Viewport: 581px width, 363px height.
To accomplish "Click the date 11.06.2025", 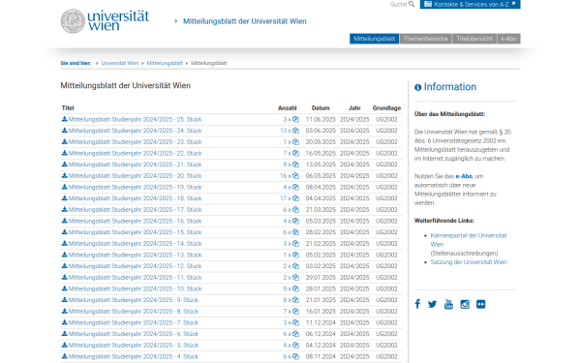I will [321, 119].
